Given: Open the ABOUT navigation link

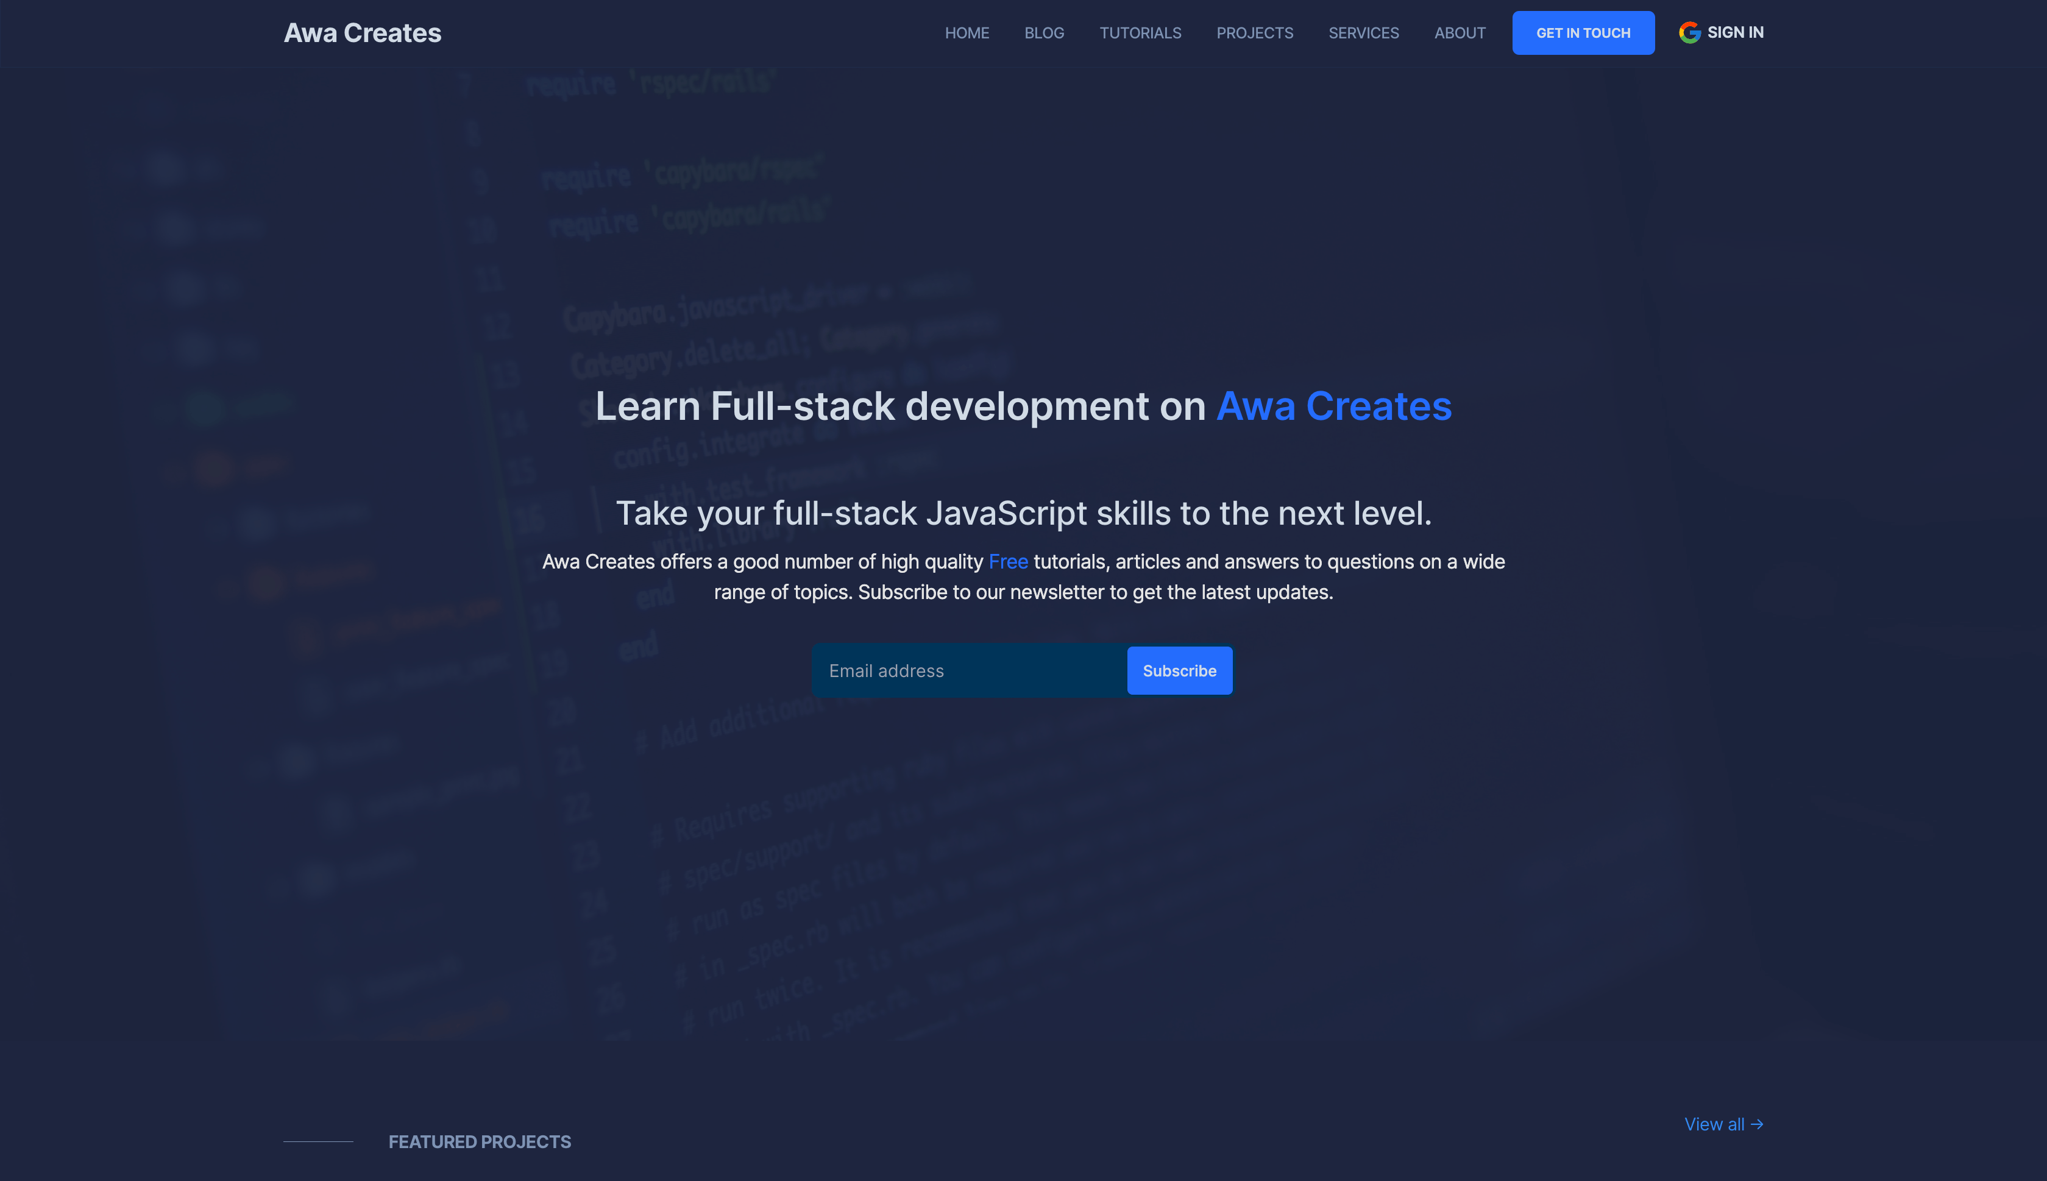Looking at the screenshot, I should point(1460,32).
